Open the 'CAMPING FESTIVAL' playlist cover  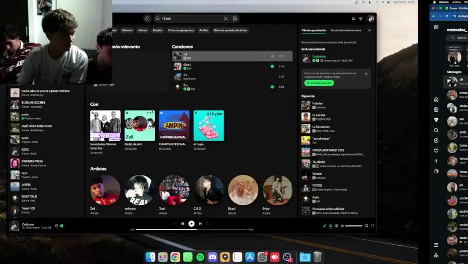point(174,126)
